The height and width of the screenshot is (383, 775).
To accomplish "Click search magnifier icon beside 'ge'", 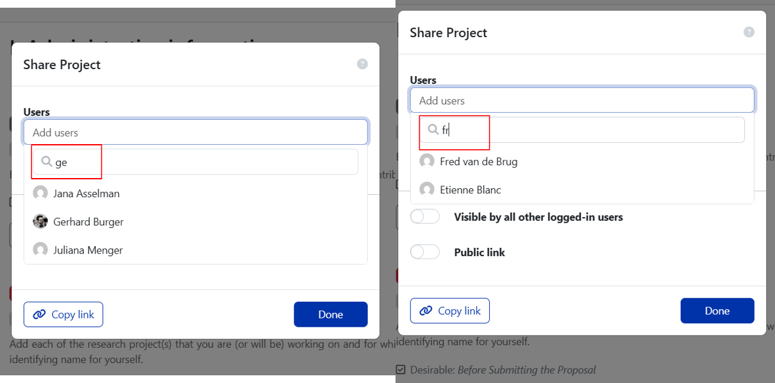I will click(x=46, y=162).
